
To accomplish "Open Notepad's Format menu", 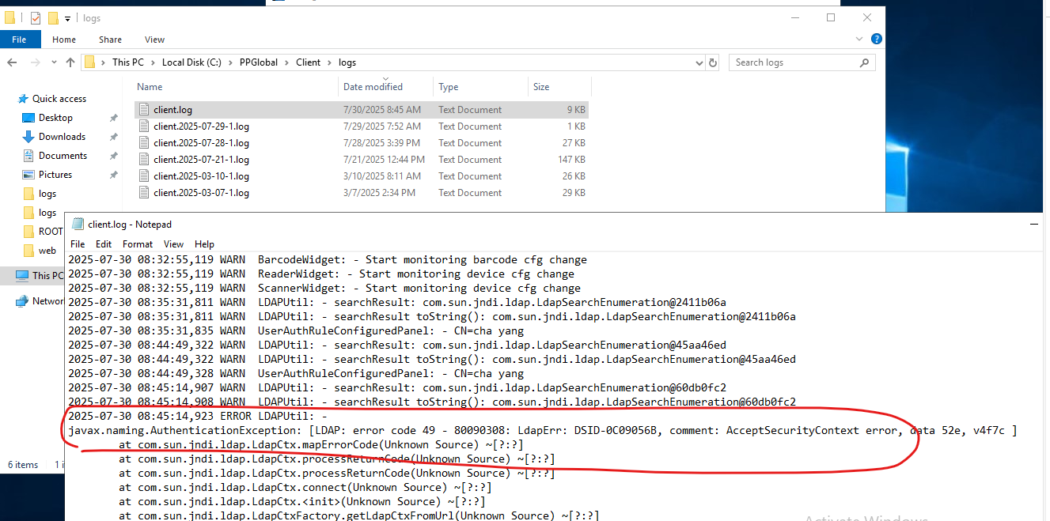I will click(x=138, y=244).
